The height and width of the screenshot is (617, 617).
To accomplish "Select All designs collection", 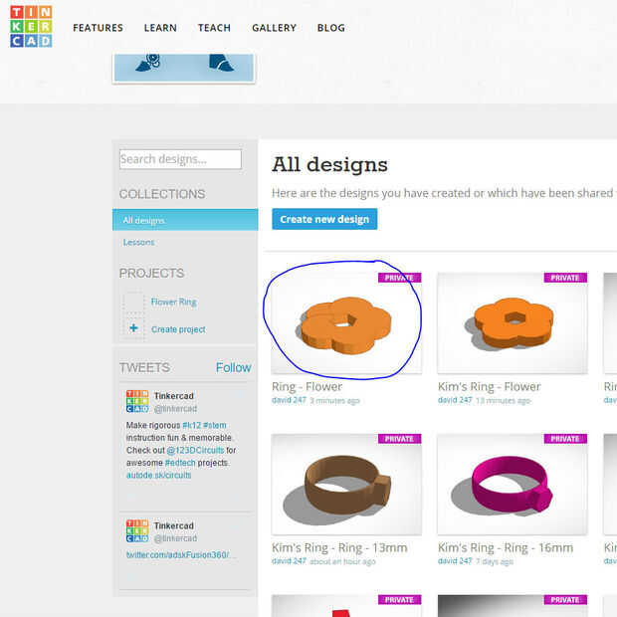I will click(185, 220).
